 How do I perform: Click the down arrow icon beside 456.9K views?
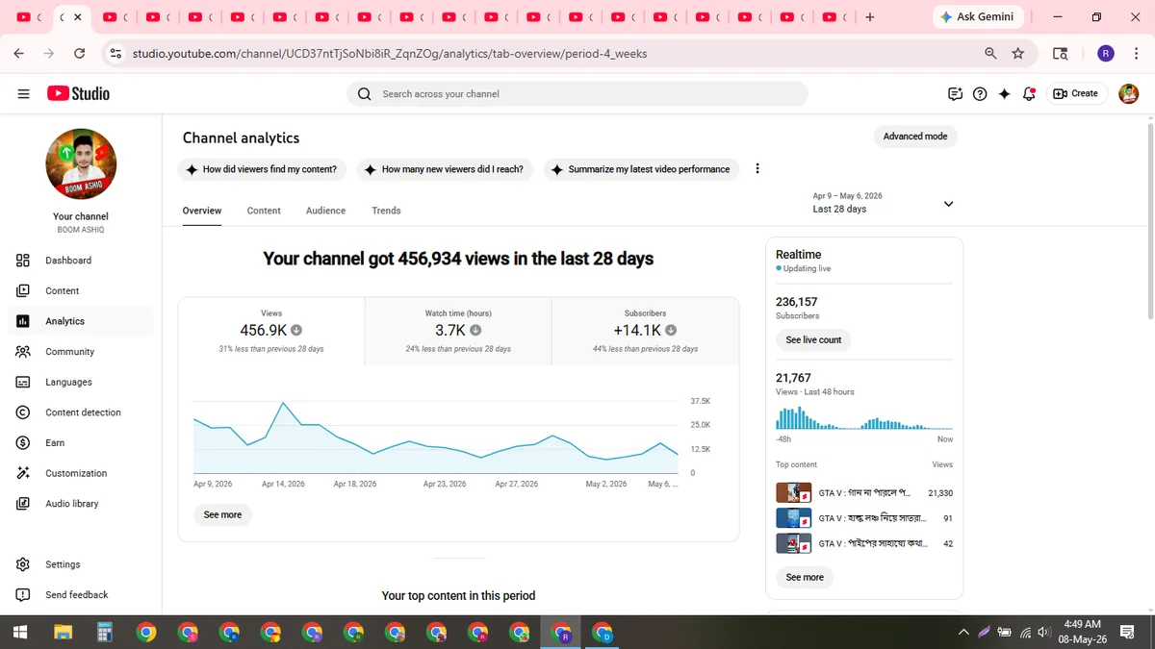pos(296,330)
